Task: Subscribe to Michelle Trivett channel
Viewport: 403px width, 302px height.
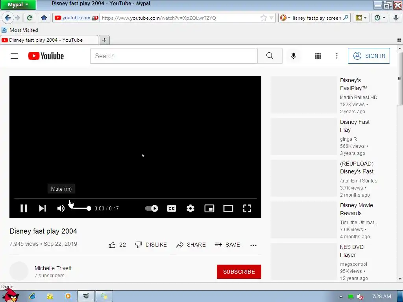Action: 239,272
